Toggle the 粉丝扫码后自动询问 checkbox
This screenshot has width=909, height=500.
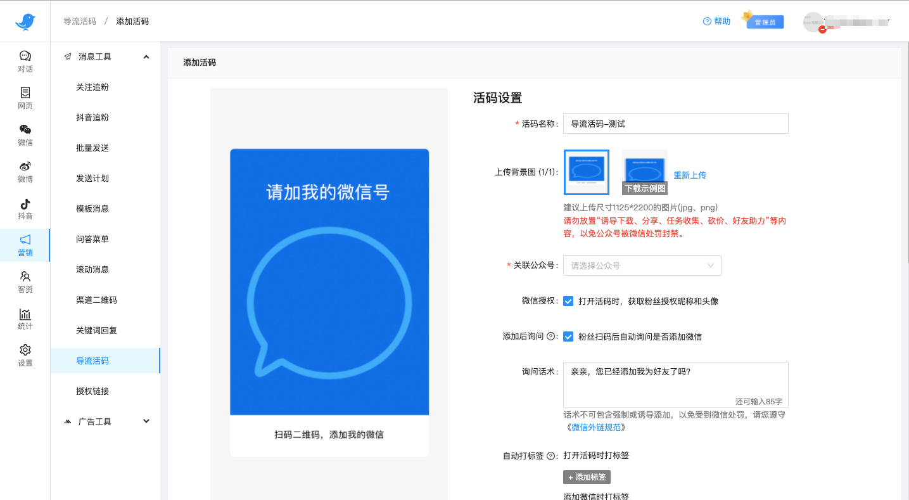569,337
